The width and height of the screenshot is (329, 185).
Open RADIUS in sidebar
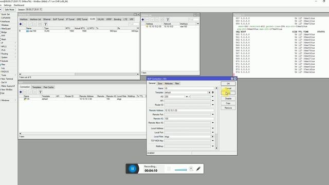click(5, 71)
